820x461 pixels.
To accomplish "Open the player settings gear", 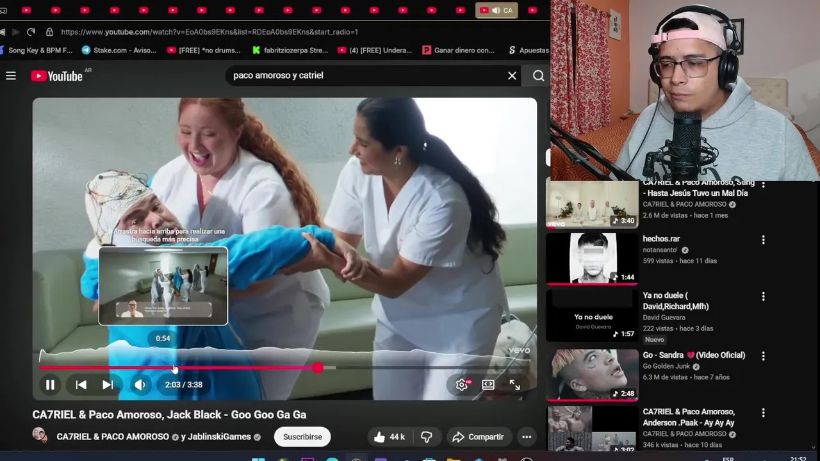I will coord(462,385).
